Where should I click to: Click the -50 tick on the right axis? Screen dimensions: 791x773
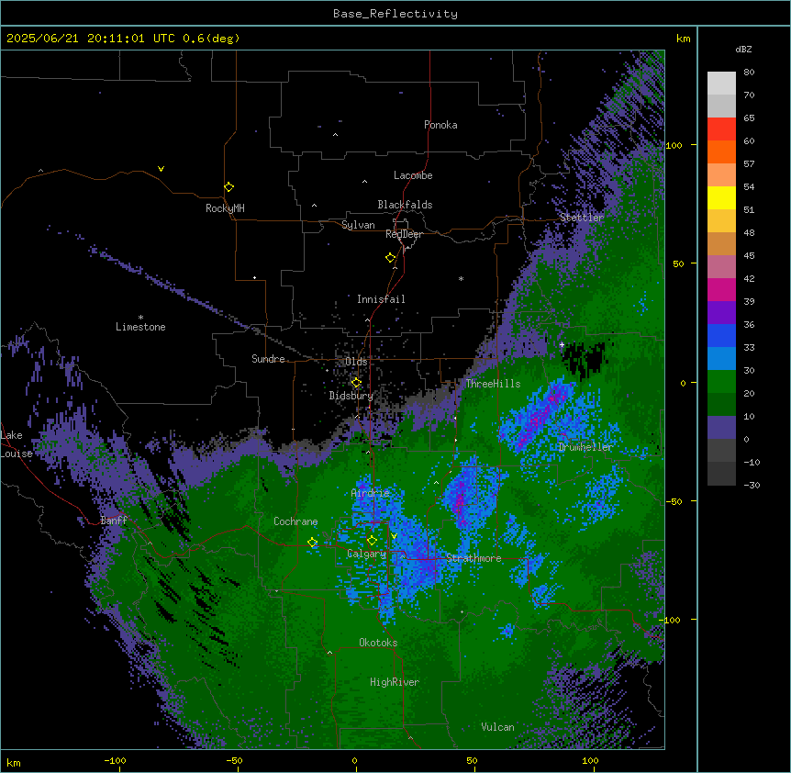674,501
